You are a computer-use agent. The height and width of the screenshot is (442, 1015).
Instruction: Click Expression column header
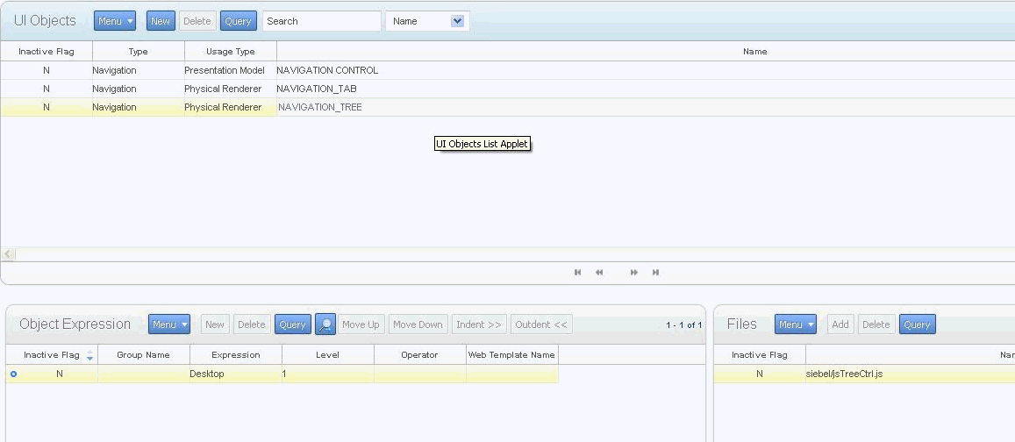pyautogui.click(x=236, y=354)
